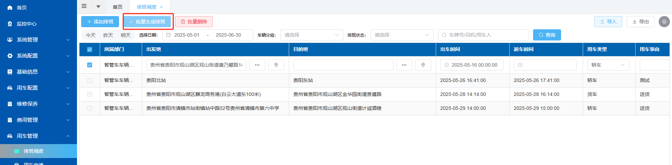
Task: Open the ellipsis button beside 目的地 field
Action: 404,65
